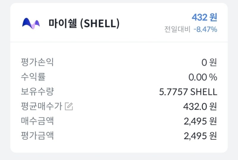238x160 pixels.
Task: Edit the average purchase price (평균매수가)
Action: (x=69, y=106)
